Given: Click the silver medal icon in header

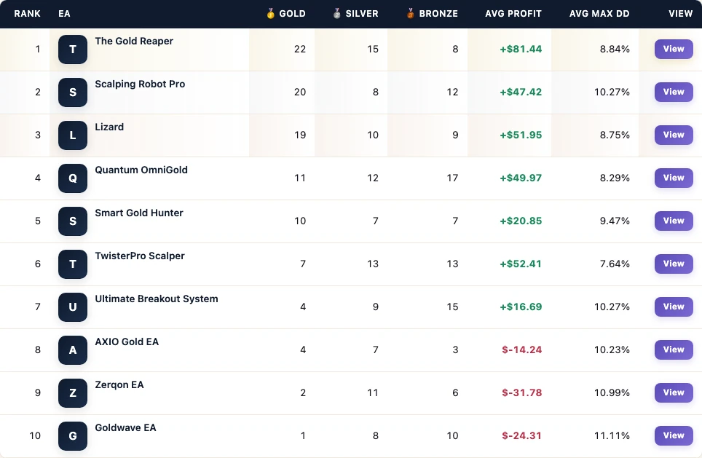Looking at the screenshot, I should [x=336, y=13].
